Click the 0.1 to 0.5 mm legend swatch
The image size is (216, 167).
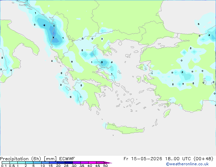pos(6,163)
